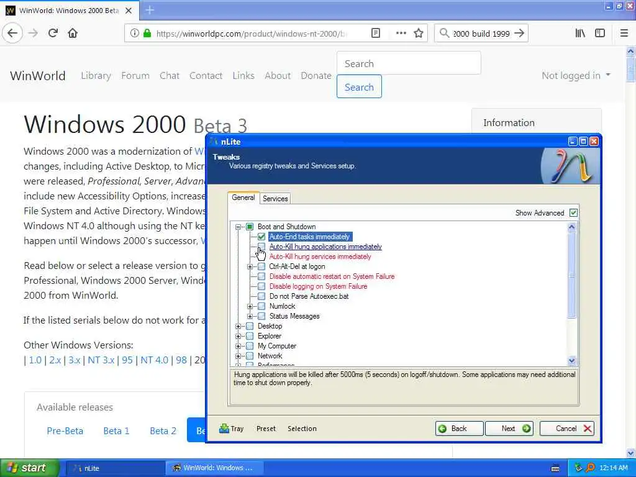Click the Back button in nLite
Image resolution: width=636 pixels, height=477 pixels.
coord(459,429)
